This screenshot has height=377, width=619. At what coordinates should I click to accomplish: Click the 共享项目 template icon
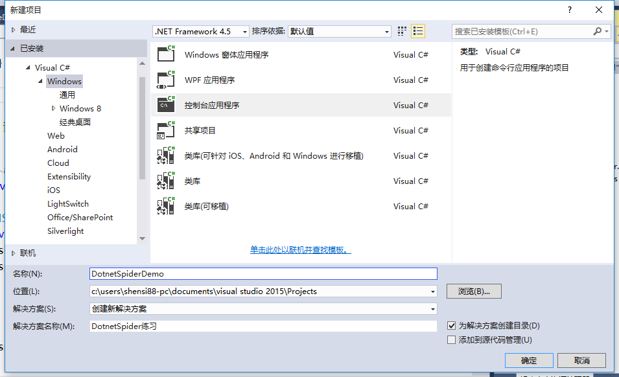166,130
